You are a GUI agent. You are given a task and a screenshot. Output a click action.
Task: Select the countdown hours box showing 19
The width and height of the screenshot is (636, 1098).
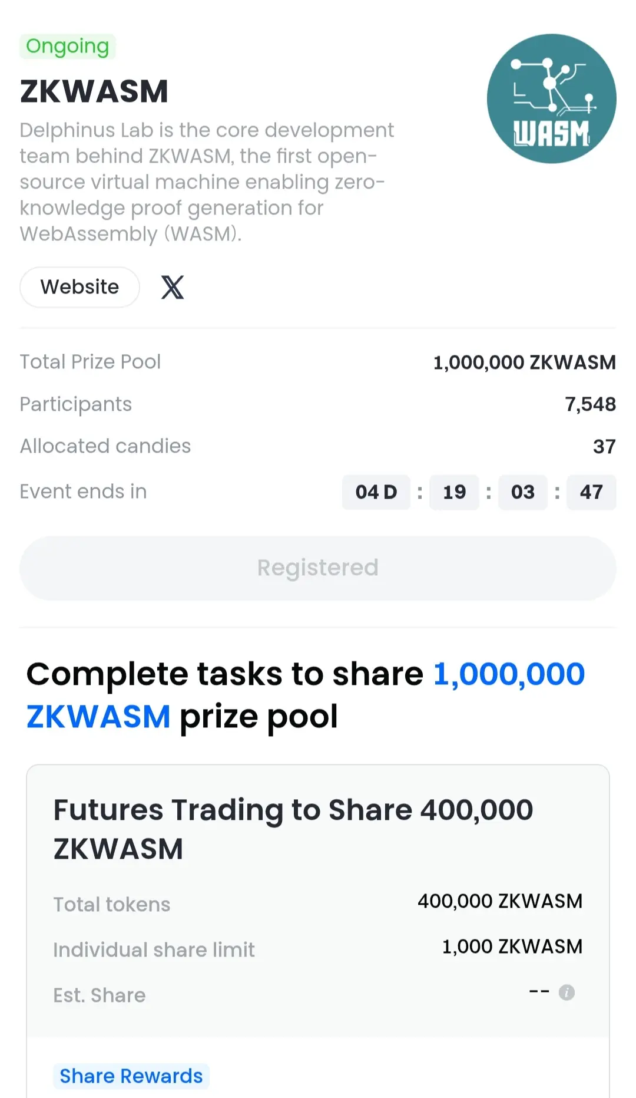[x=454, y=492]
